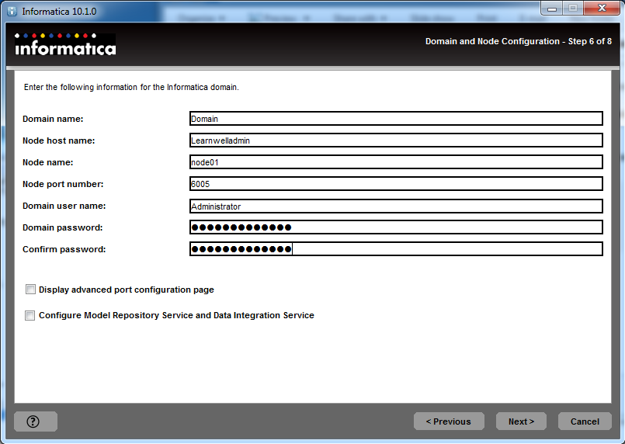Minimize the Informatica 10.1.0 window
Image resolution: width=625 pixels, height=444 pixels.
click(x=552, y=8)
